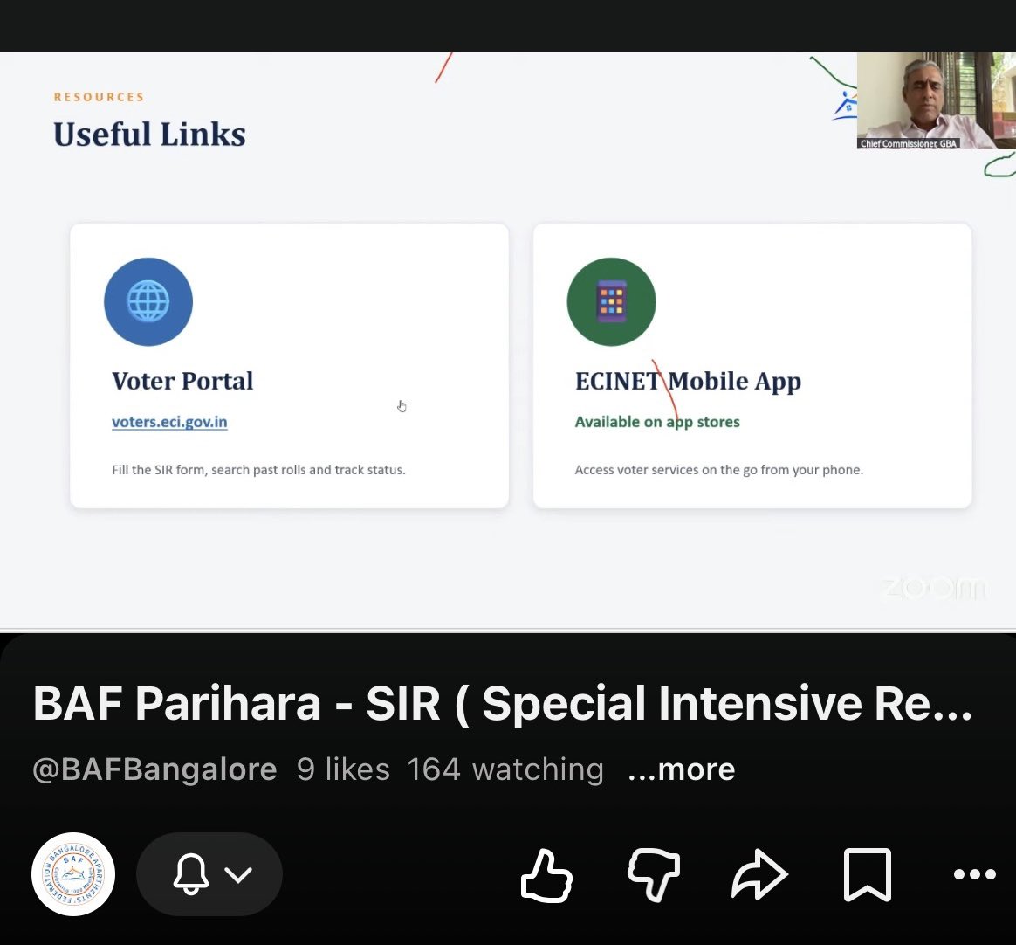The width and height of the screenshot is (1016, 945).
Task: Tap the video title BAF Parihara
Action: click(503, 704)
